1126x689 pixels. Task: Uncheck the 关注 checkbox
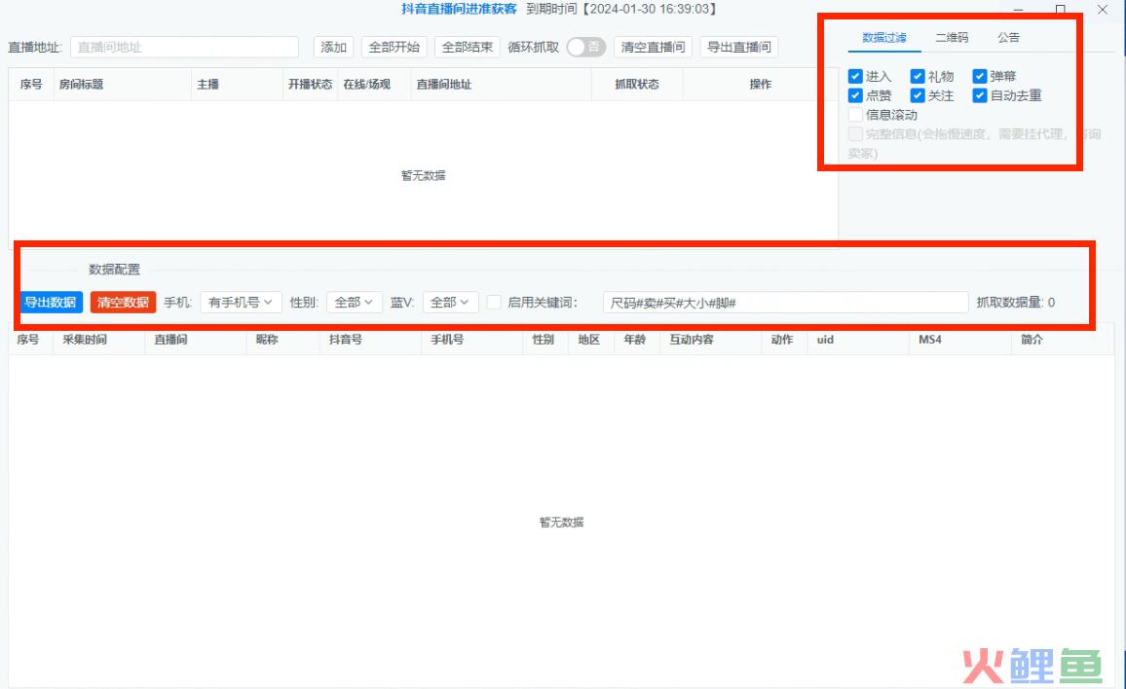coord(917,95)
